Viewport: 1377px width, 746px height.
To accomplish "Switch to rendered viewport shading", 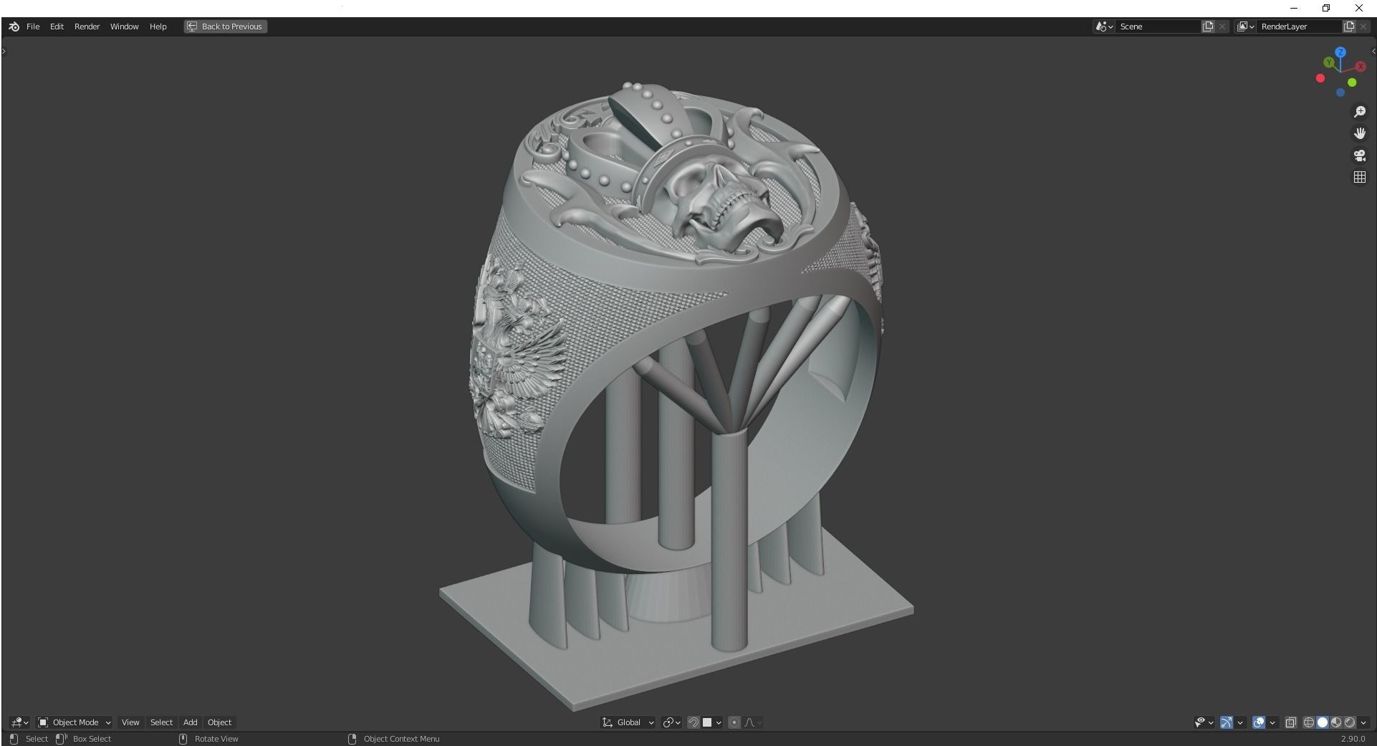I will point(1350,722).
